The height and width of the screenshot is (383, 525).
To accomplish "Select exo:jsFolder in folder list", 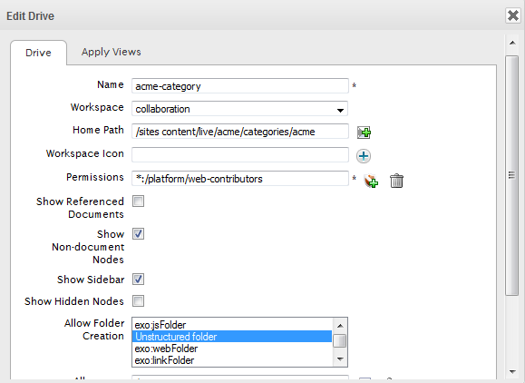I will click(232, 325).
